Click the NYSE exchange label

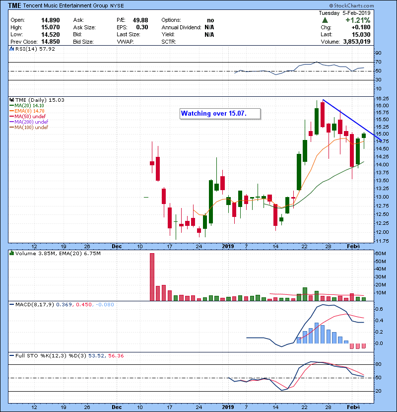click(x=117, y=6)
